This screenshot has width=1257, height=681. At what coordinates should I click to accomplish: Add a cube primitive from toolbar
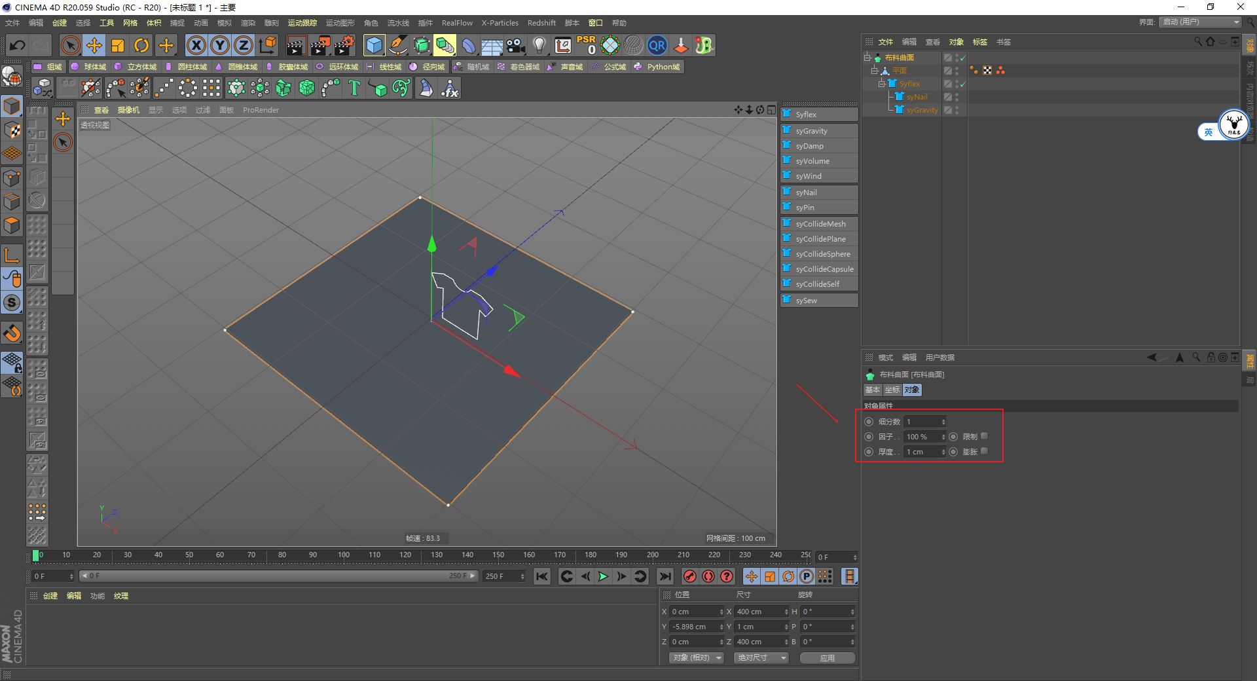[374, 46]
